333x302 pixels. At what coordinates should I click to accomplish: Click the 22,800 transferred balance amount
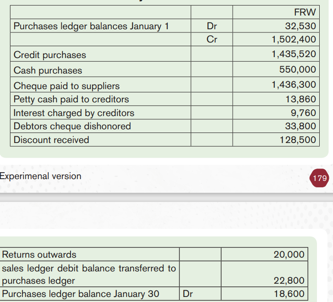tap(289, 281)
